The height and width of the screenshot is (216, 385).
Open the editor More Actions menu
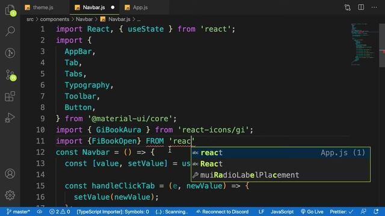click(x=374, y=7)
